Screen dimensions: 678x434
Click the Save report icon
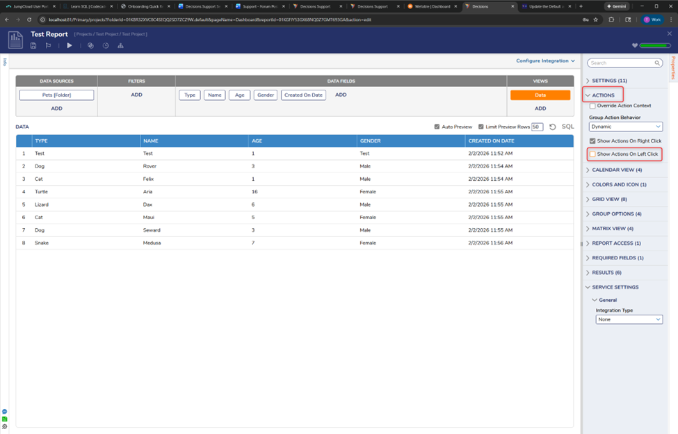(33, 46)
